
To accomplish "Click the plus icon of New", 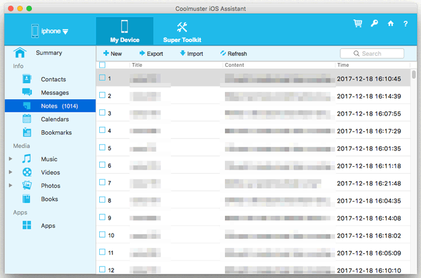I will point(106,53).
